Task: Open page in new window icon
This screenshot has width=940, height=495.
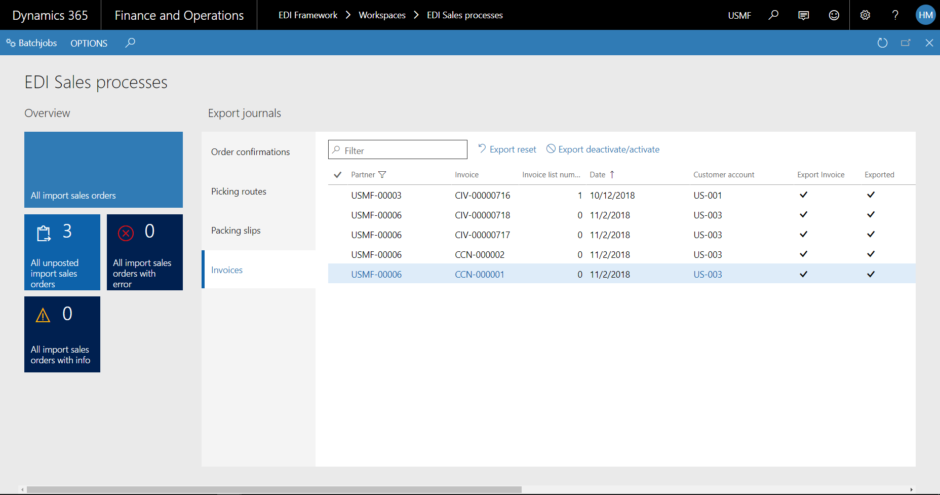Action: click(906, 43)
